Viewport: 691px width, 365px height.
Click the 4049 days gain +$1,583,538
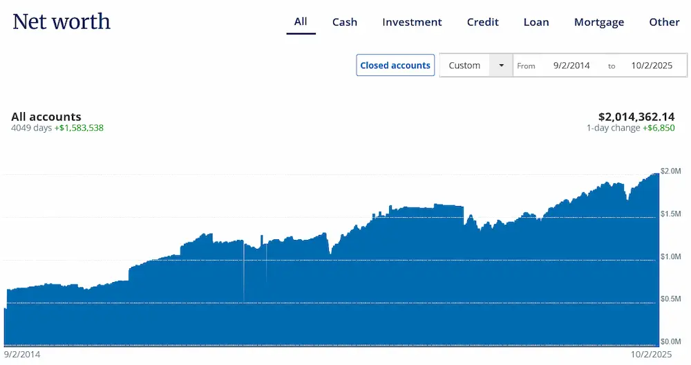79,128
